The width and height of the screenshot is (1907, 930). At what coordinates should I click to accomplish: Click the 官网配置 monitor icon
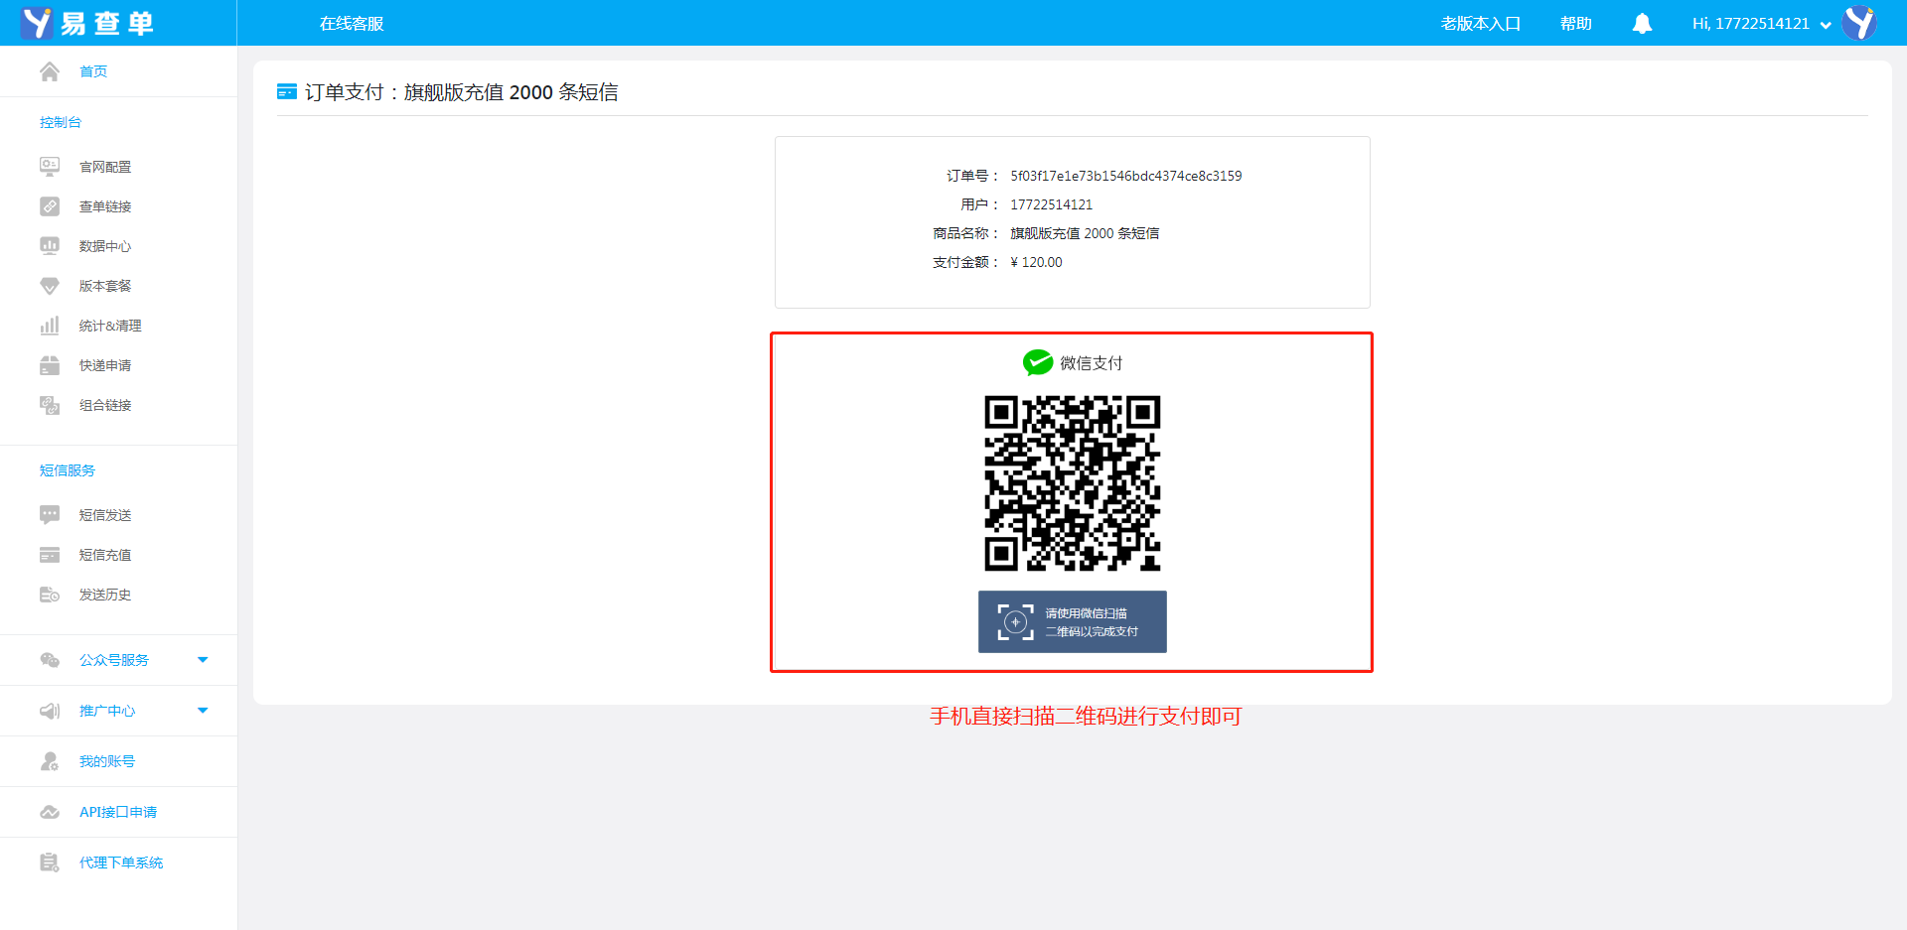pos(50,167)
